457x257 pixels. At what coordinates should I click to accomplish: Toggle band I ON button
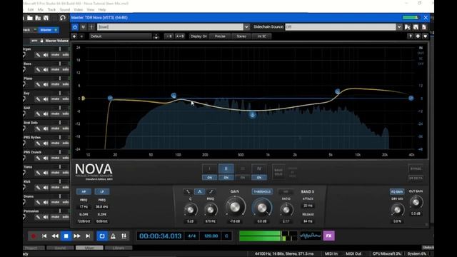pyautogui.click(x=209, y=178)
